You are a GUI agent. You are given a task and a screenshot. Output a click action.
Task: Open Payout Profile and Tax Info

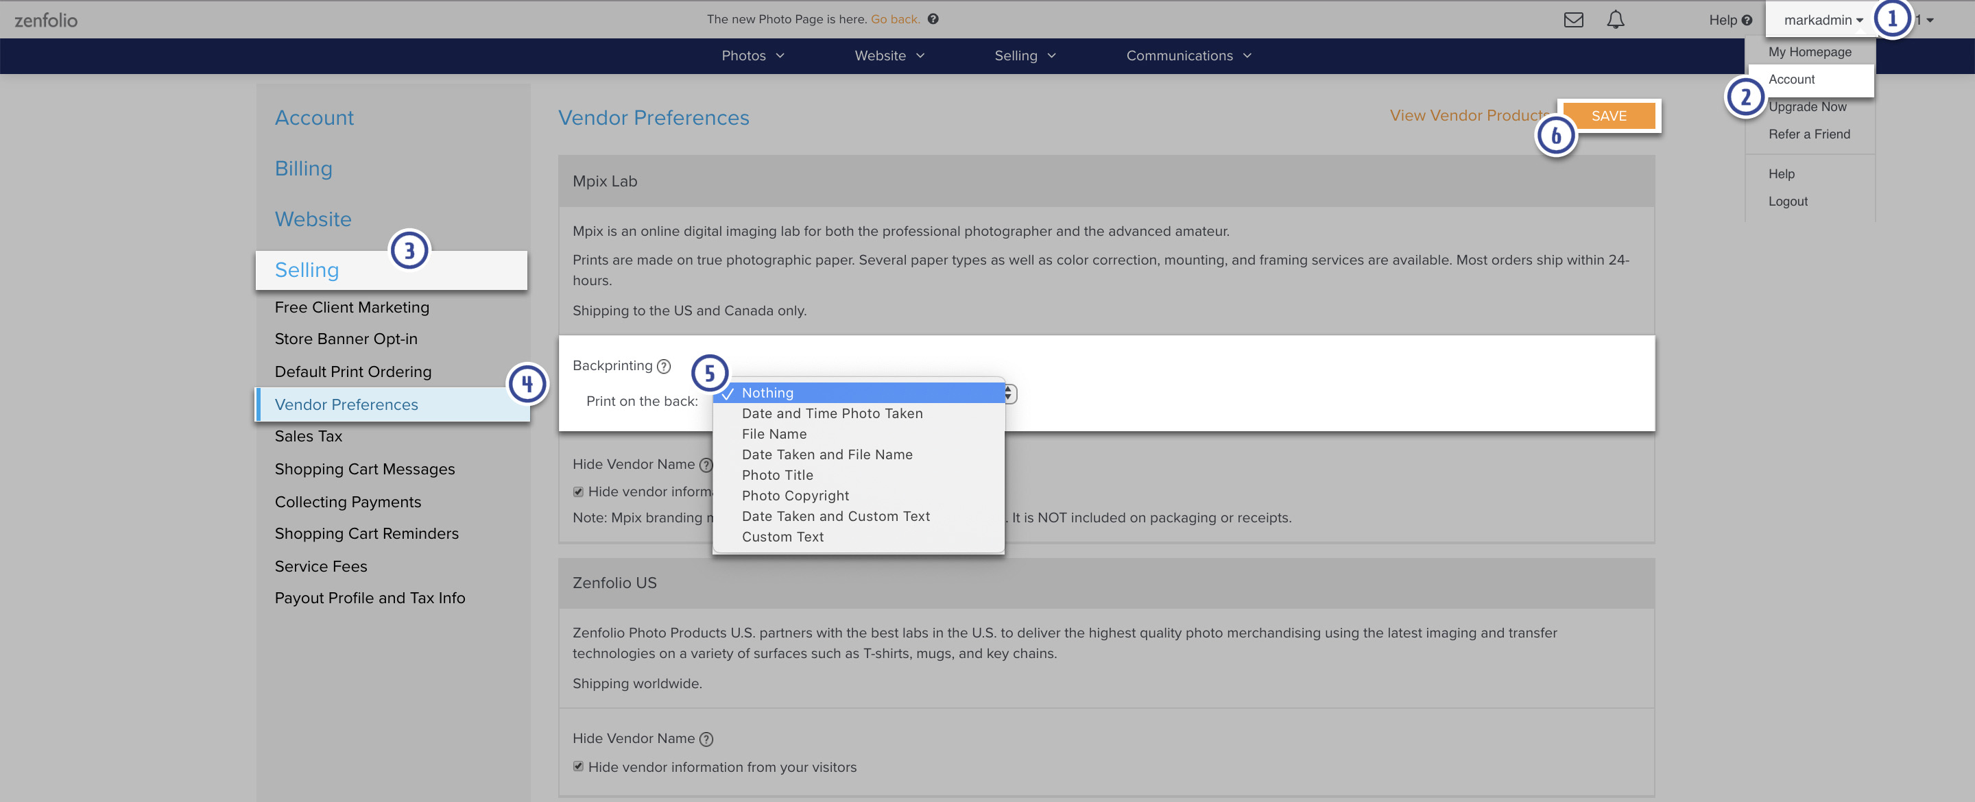pyautogui.click(x=370, y=598)
